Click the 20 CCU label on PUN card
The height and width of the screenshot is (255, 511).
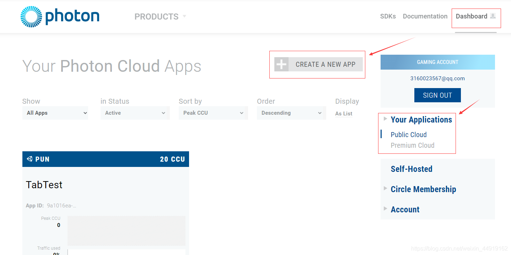[x=172, y=159]
